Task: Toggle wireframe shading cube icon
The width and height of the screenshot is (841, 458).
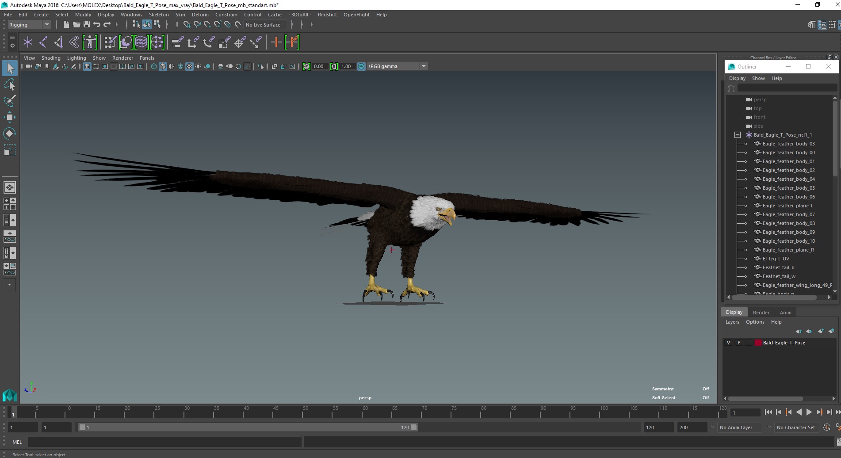Action: tap(154, 66)
